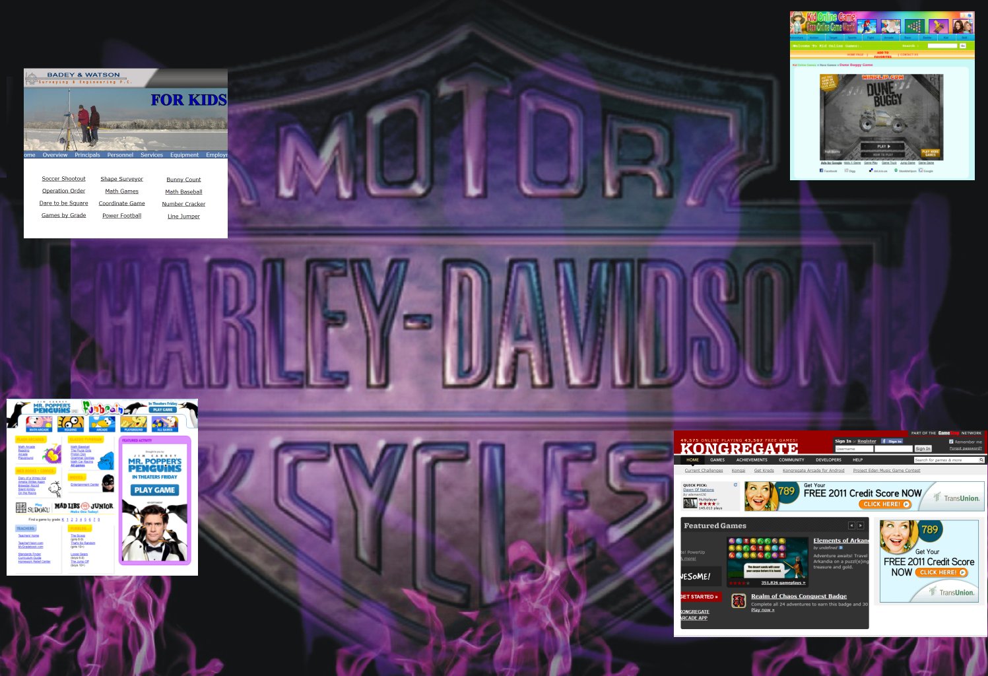Click the password field on Kongregate
The height and width of the screenshot is (676, 988).
(x=894, y=449)
